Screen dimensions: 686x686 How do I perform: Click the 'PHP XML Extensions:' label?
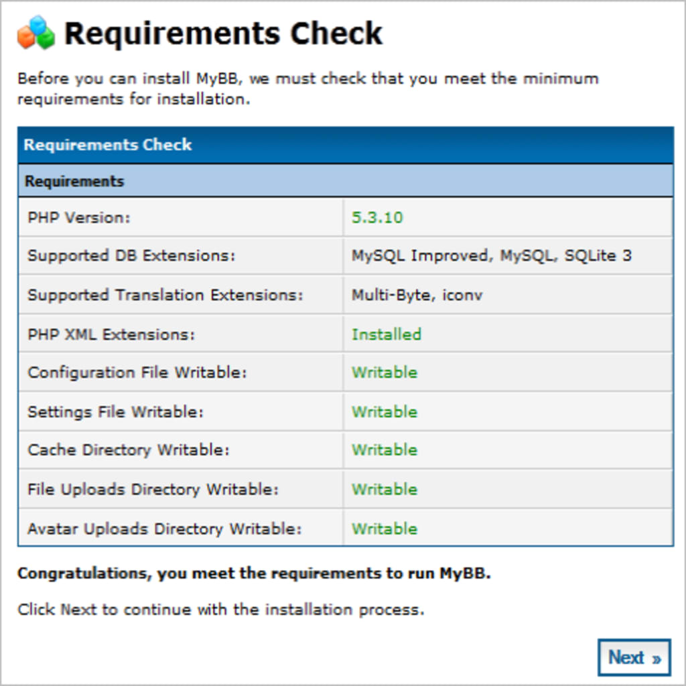(111, 334)
